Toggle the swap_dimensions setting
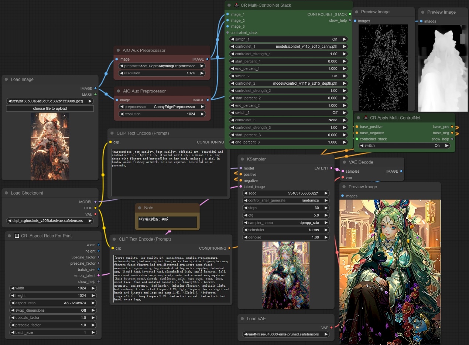Viewport: 469px width, 345px height. 53,311
